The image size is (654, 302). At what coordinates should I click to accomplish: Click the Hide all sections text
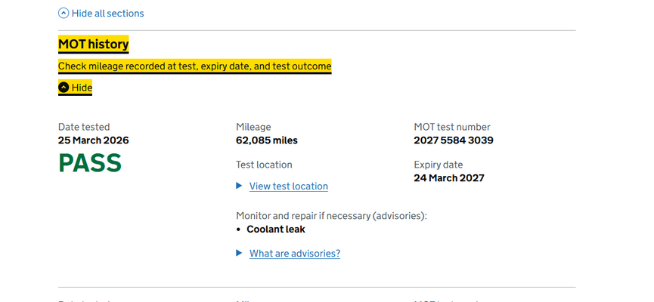point(107,14)
